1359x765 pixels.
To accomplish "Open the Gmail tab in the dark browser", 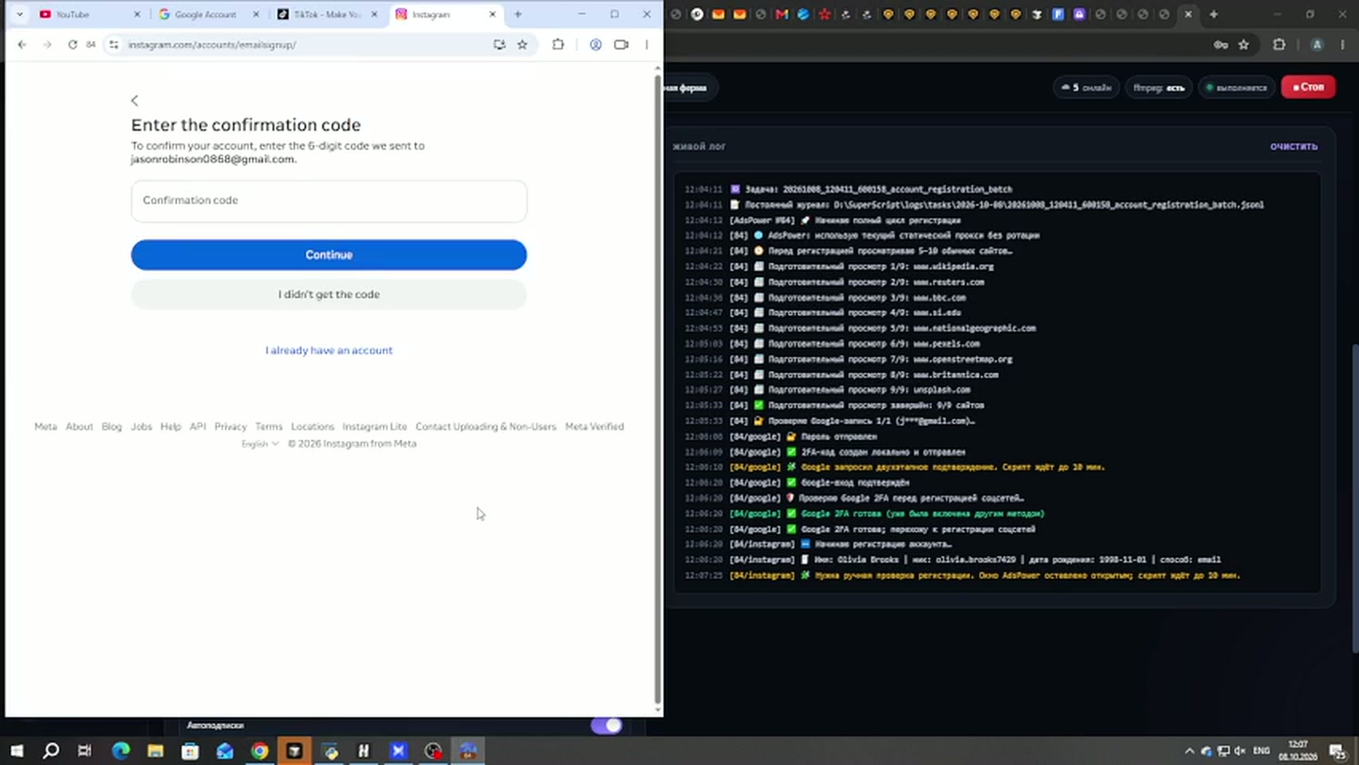I will (782, 14).
